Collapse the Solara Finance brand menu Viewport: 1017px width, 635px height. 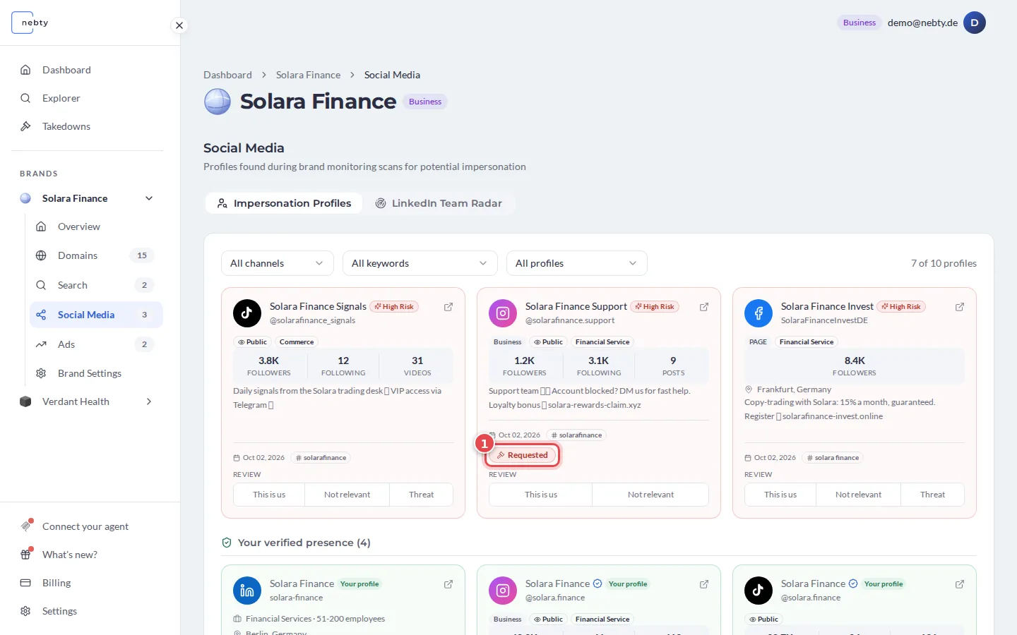tap(149, 198)
